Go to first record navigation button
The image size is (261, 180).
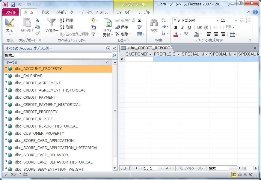coord(136,168)
